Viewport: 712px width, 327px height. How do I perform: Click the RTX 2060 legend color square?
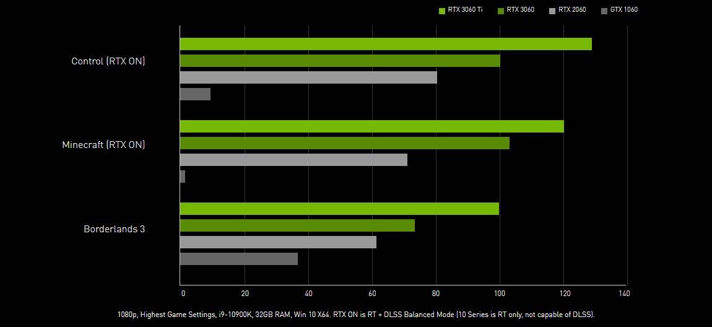(552, 11)
